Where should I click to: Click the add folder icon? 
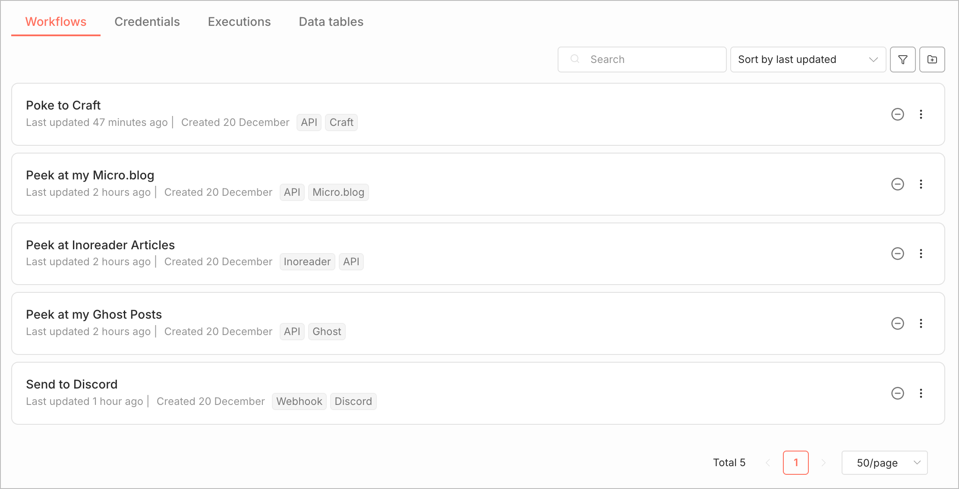(x=932, y=60)
